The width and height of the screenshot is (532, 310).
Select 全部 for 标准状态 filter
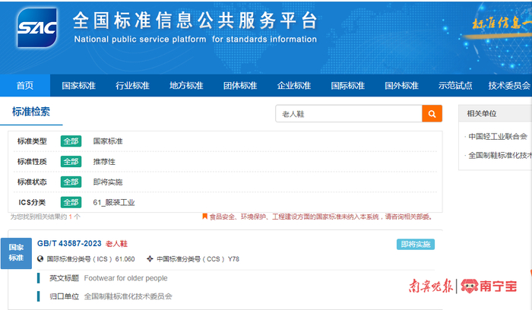pos(71,182)
